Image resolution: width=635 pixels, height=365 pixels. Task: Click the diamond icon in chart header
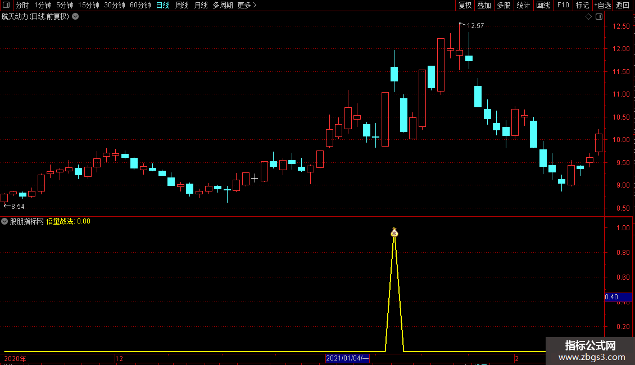588,17
